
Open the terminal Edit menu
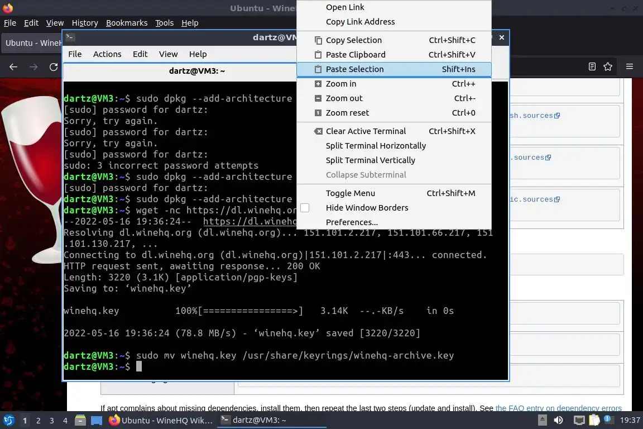click(x=140, y=54)
